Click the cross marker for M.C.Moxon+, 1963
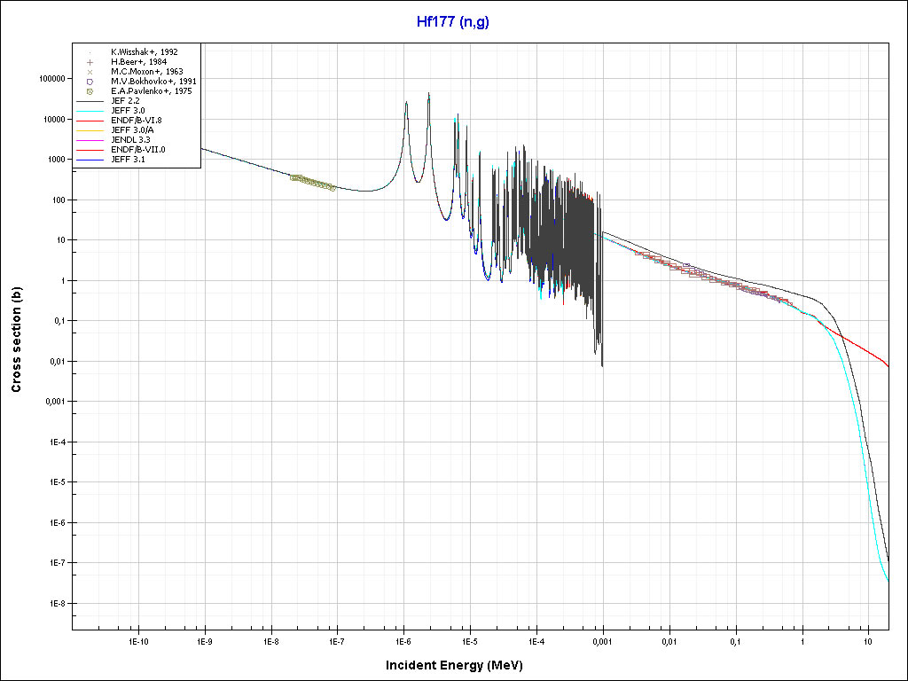 [90, 72]
